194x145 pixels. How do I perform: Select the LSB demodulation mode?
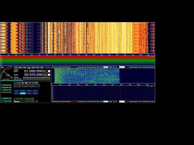(x=29, y=68)
